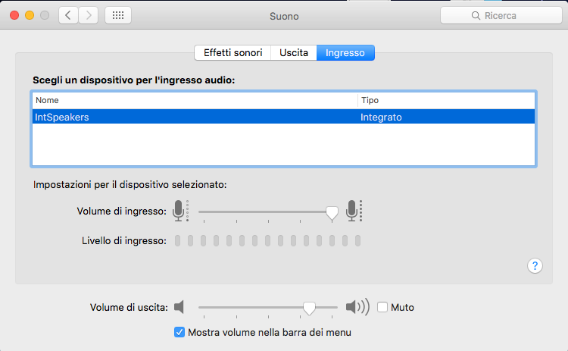
Task: Go back with the left arrow button
Action: pos(68,15)
